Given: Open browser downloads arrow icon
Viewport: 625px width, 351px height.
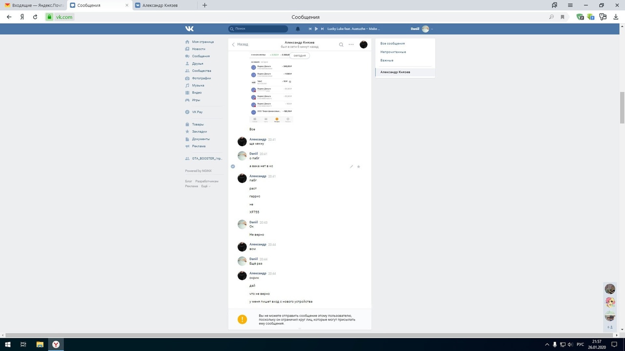Looking at the screenshot, I should coord(616,17).
